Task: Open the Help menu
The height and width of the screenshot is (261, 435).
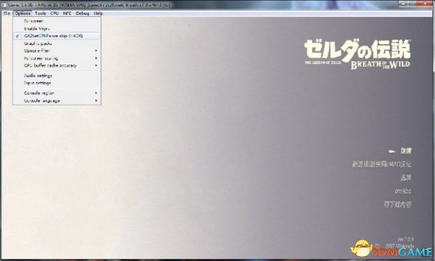Action: pyautogui.click(x=98, y=14)
